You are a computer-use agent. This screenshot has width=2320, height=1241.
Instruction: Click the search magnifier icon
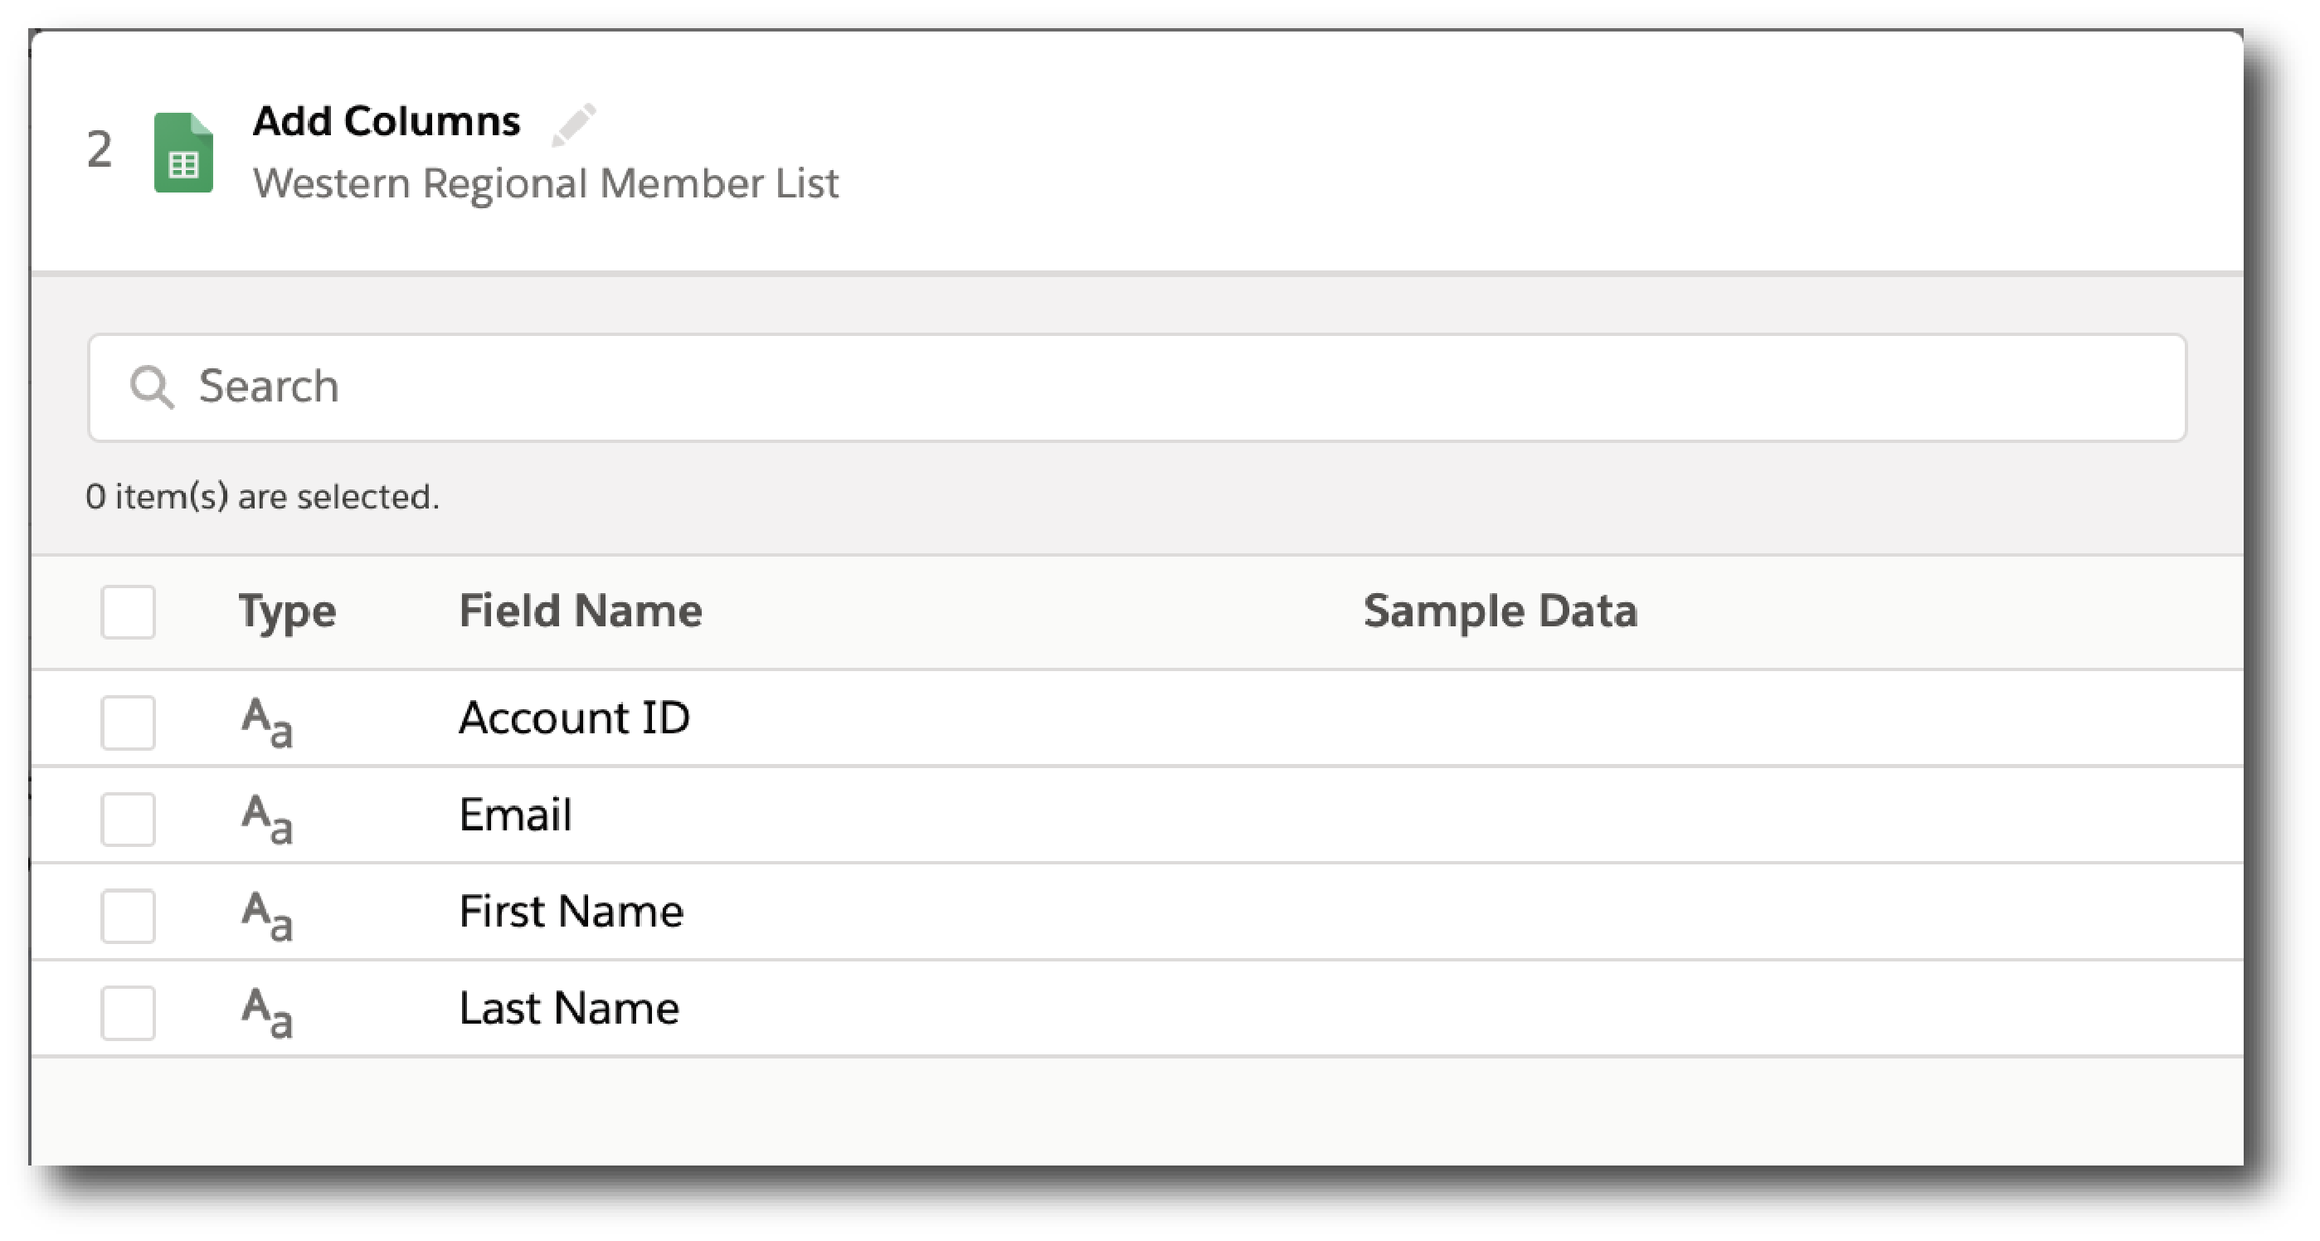(153, 386)
